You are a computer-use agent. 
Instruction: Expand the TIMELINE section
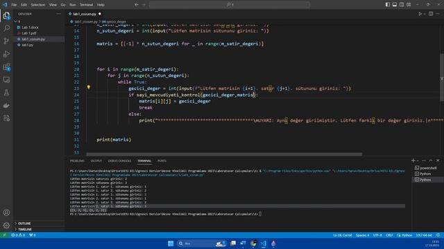(39, 229)
